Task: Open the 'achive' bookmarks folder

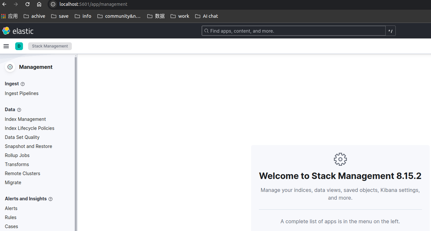Action: pos(34,16)
